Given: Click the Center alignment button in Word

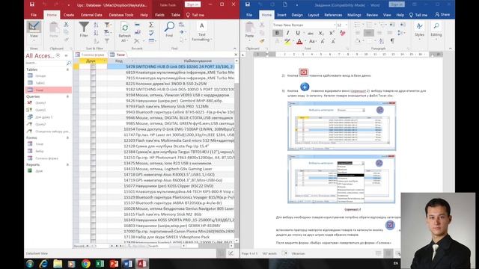Looking at the screenshot, I should 369,33.
